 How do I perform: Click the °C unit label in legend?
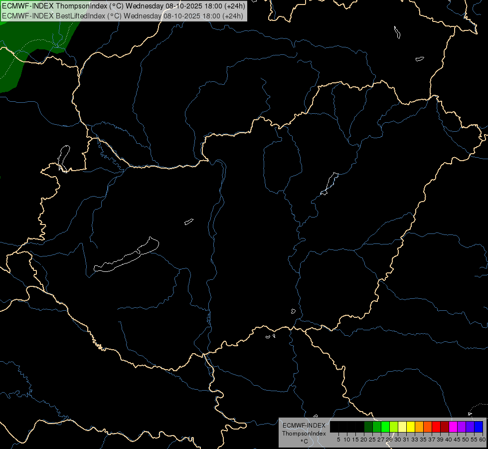pyautogui.click(x=304, y=442)
